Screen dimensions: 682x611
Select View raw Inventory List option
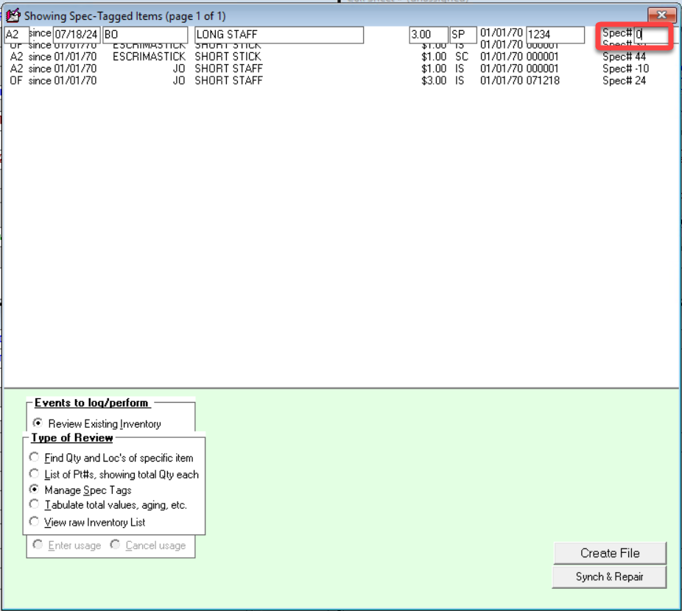tap(34, 521)
